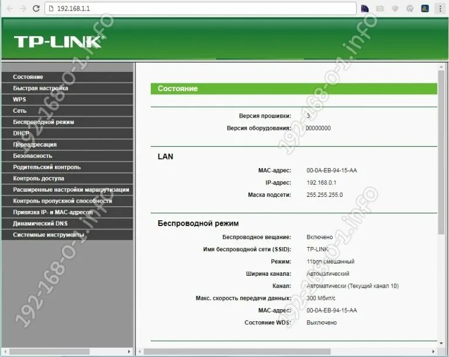Viewport: 449px width, 357px height.
Task: Click the shield extension icon
Action: coord(395,9)
